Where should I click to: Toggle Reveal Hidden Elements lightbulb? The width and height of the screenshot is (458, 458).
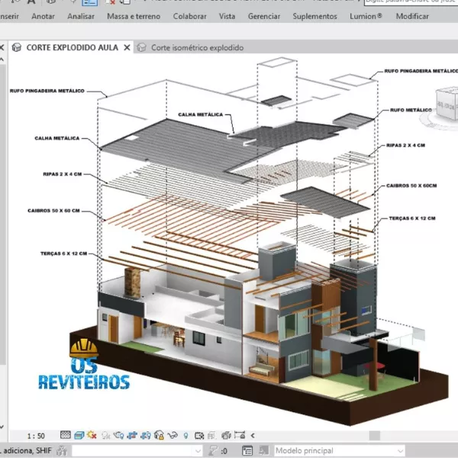184,435
